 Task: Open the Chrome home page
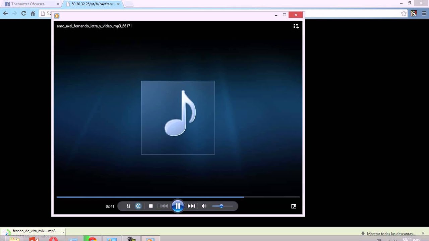coord(33,13)
